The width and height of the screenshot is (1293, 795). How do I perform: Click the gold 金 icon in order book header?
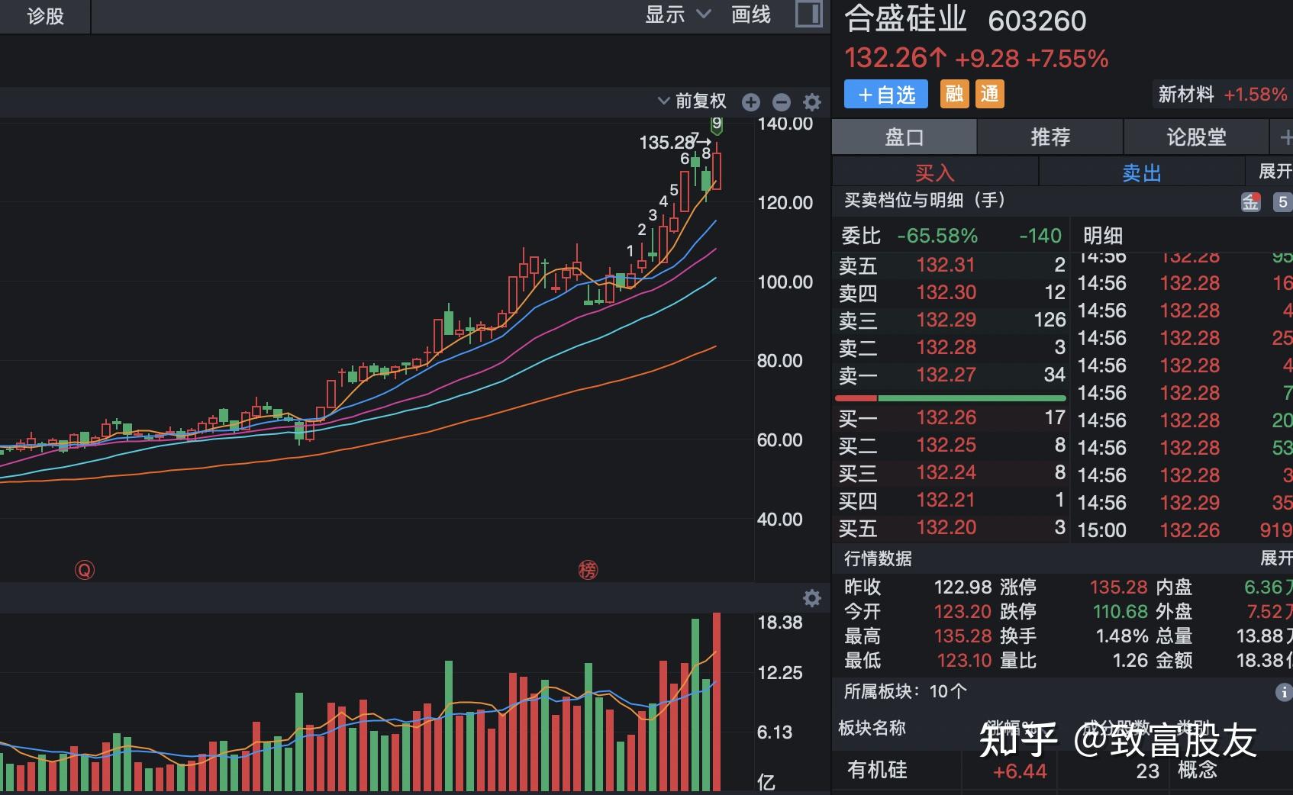pos(1250,202)
